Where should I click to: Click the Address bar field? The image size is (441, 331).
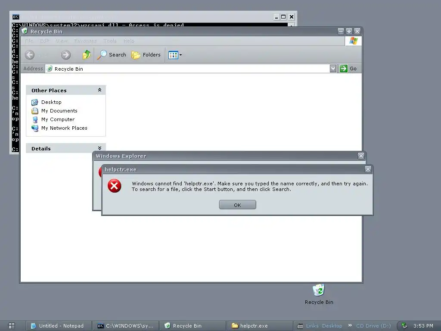pos(187,69)
